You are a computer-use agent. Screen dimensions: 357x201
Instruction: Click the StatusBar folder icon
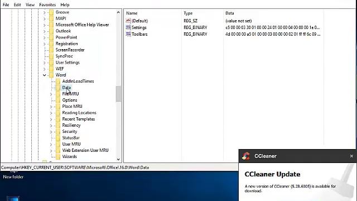(58, 138)
